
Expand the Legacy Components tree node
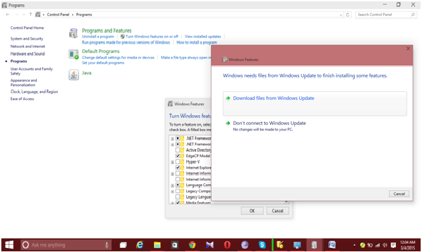pos(172,192)
